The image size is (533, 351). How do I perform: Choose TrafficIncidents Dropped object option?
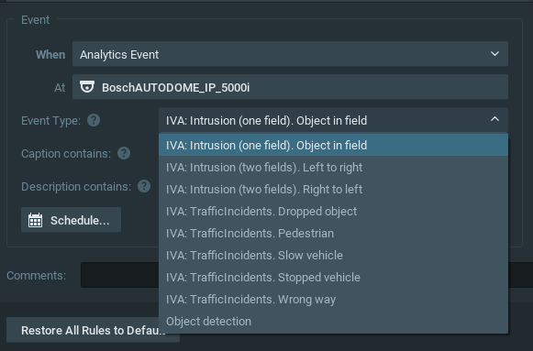(333, 211)
